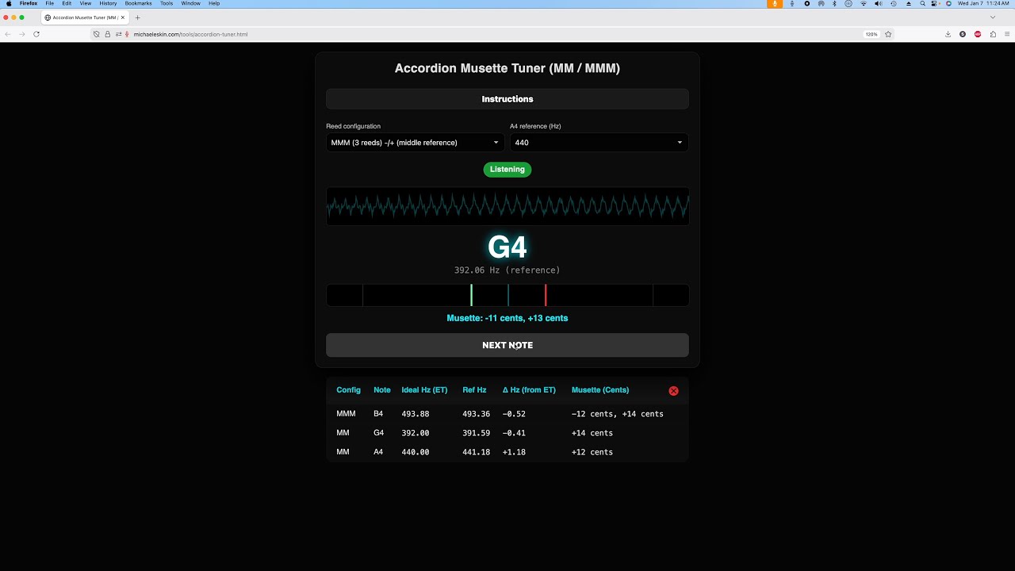This screenshot has height=571, width=1015.
Task: Click the red ABP extension icon
Action: [978, 34]
